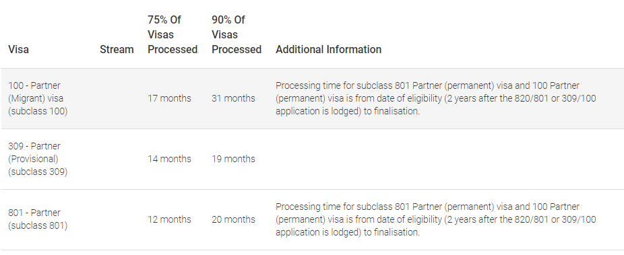The height and width of the screenshot is (255, 624).
Task: Click the 20 months value
Action: pos(233,219)
